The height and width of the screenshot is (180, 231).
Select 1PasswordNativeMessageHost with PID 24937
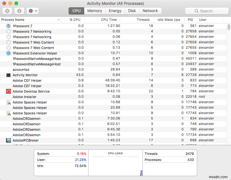tap(37, 64)
